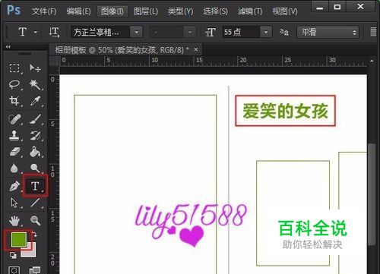Select the Clone Stamp tool
This screenshot has height=274, width=380.
click(14, 135)
